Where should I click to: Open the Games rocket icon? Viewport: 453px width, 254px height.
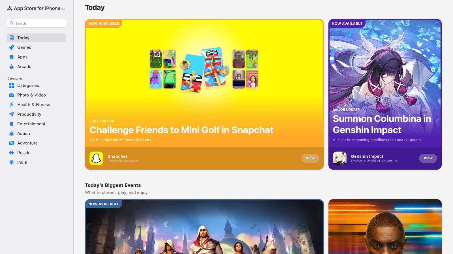12,47
